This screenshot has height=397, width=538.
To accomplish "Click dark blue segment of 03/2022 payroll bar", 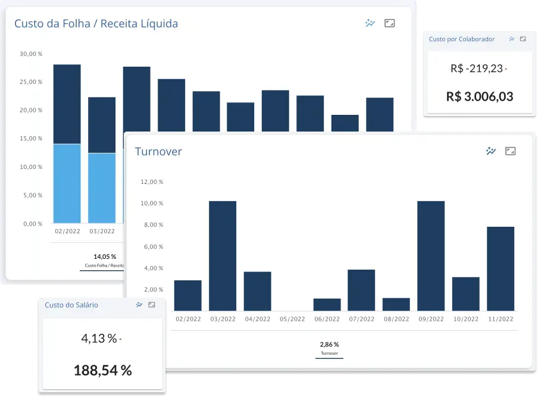I will [x=102, y=125].
